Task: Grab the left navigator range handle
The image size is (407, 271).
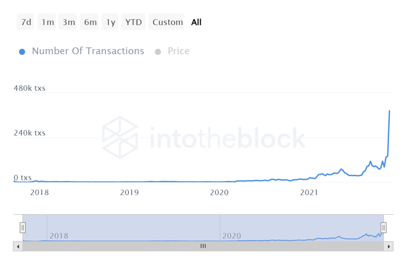Action: [x=23, y=228]
